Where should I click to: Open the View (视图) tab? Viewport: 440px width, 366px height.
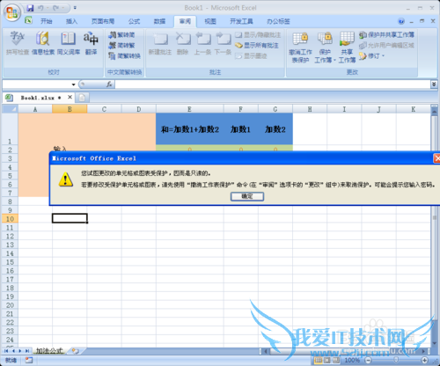tap(210, 21)
